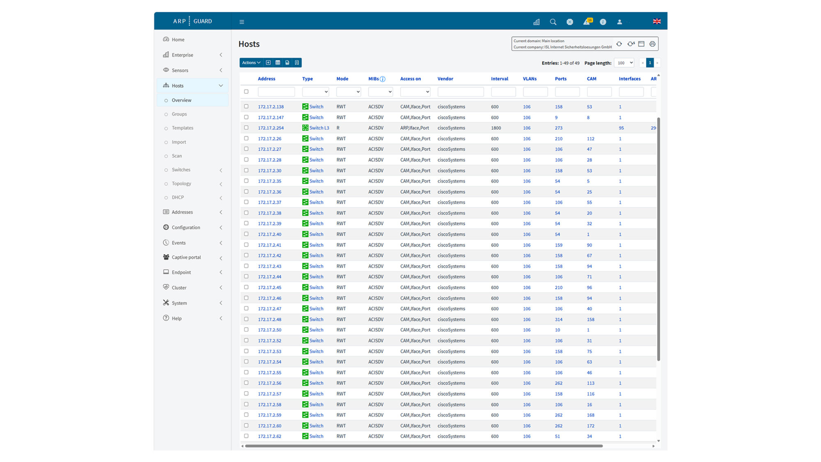Click the print icon
This screenshot has width=821, height=462.
click(652, 44)
